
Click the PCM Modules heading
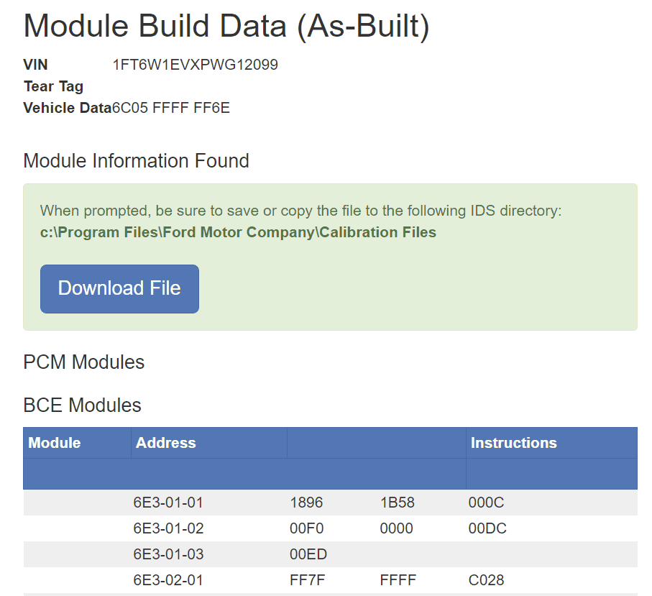pyautogui.click(x=84, y=362)
